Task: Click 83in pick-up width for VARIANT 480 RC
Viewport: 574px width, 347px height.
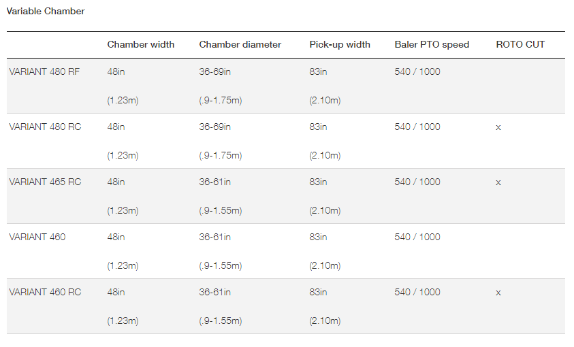Action: click(x=318, y=127)
